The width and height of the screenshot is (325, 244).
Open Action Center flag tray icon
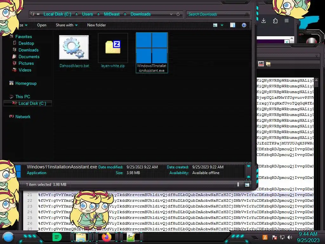(x=275, y=237)
